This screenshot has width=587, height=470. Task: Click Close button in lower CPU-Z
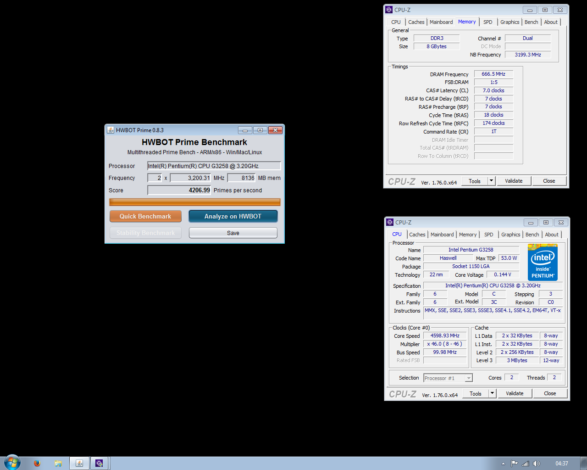tap(550, 393)
